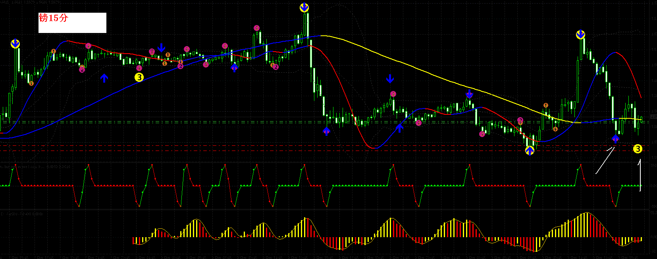Select the plain blue down arrow in chart's left half
Screen dimensions: 657x259
(161, 48)
